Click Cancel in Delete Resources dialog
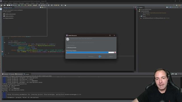 tap(111, 56)
